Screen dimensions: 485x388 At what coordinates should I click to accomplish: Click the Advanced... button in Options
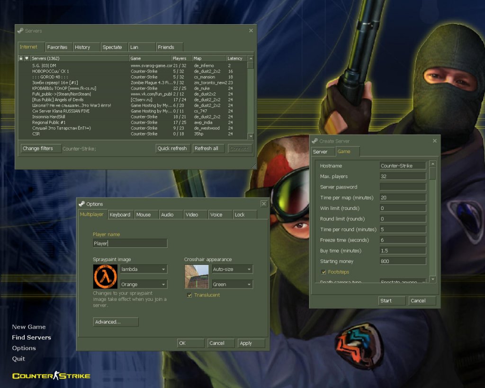[116, 322]
